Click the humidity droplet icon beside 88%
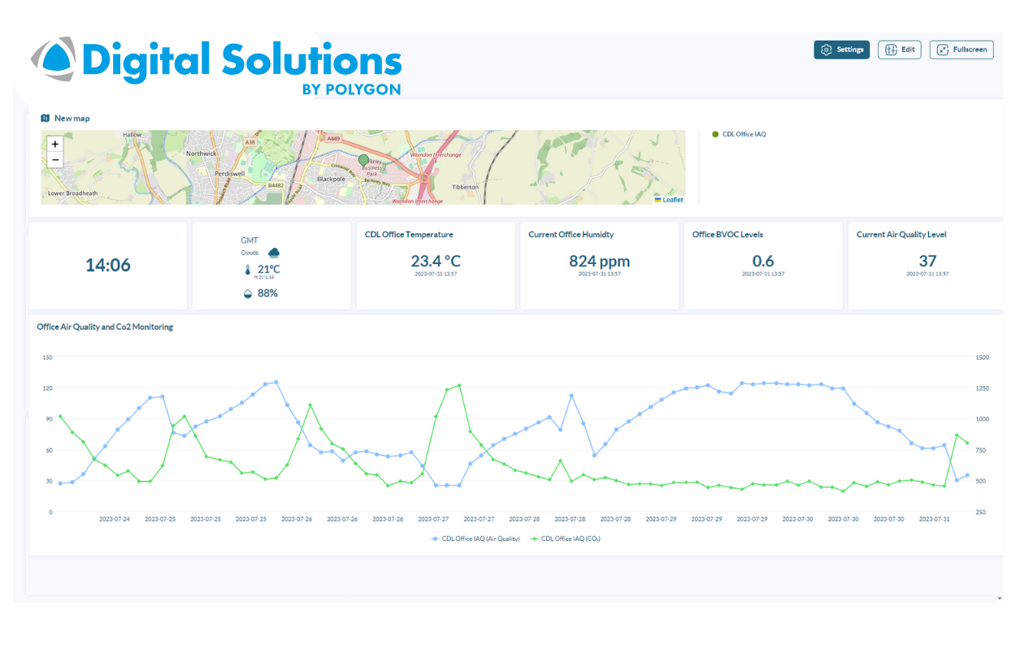 click(247, 293)
